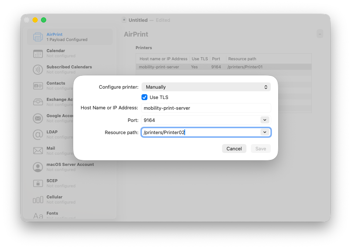Open the Configure printer Manually dropdown
Viewport: 351px width, 249px height.
[206, 87]
